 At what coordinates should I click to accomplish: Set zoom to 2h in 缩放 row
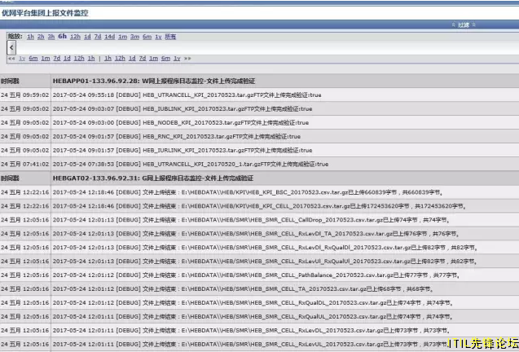41,37
